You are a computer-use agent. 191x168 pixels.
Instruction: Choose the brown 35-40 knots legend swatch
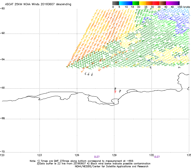(163, 3)
